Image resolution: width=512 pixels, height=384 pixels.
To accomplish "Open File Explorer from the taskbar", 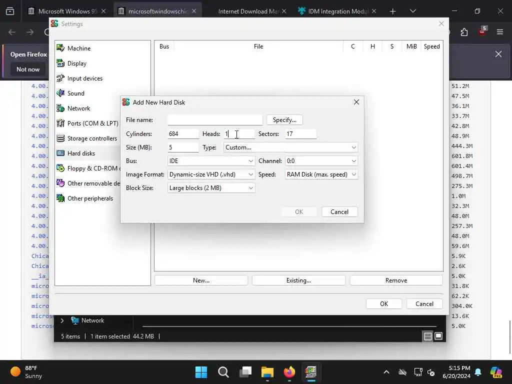I will 267,372.
